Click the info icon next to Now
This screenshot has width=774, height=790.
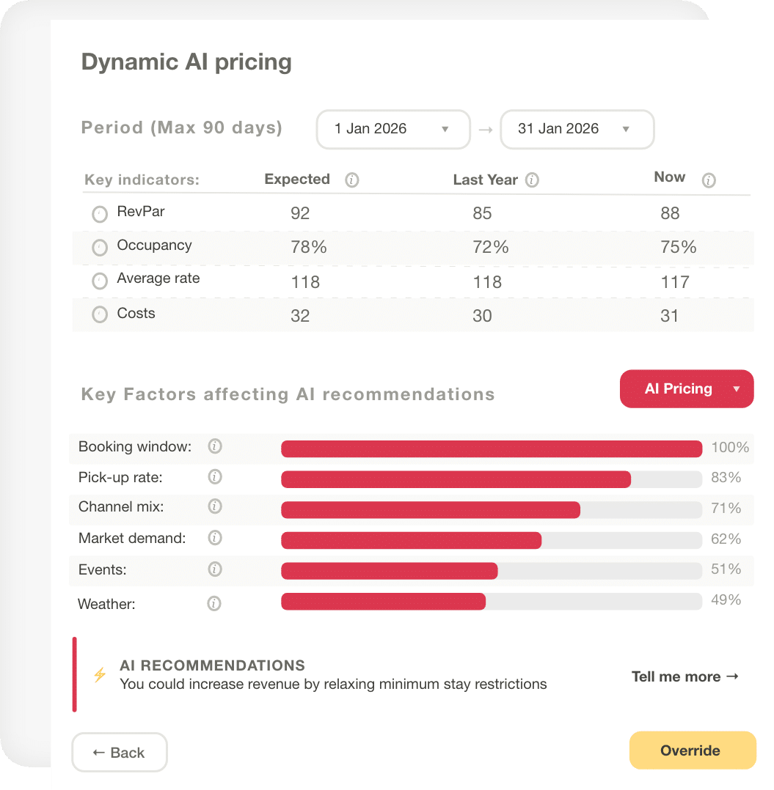(709, 180)
